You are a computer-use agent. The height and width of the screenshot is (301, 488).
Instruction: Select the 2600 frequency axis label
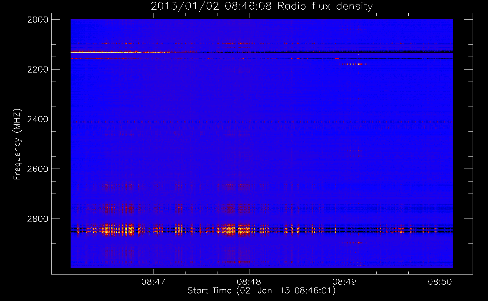pos(38,169)
